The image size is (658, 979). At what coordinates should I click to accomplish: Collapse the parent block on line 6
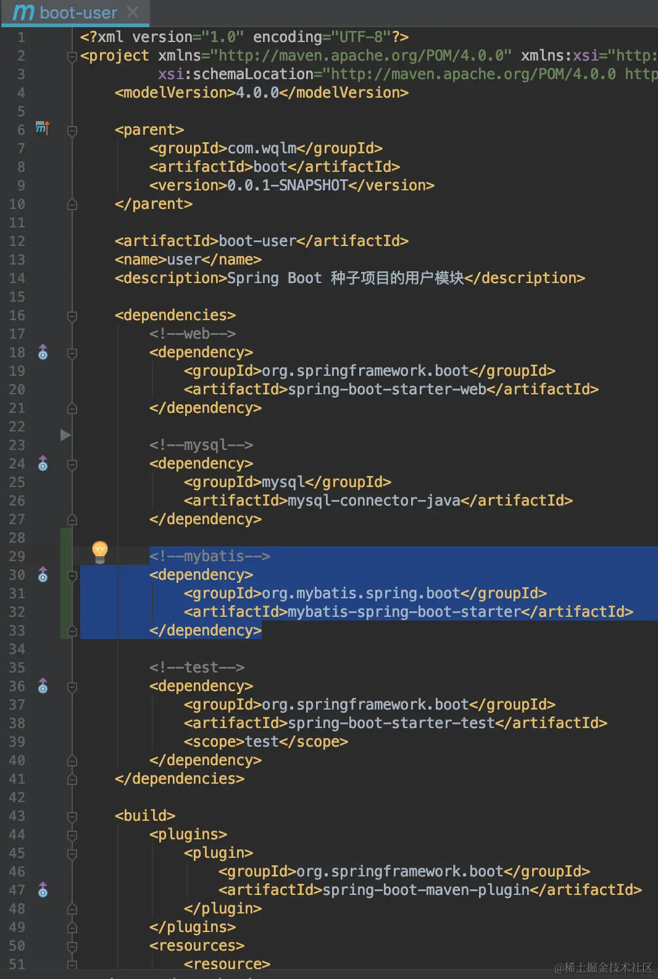(x=72, y=131)
